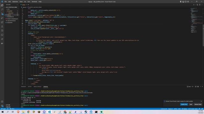
Task: Open the File menu
Action: coord(6,2)
